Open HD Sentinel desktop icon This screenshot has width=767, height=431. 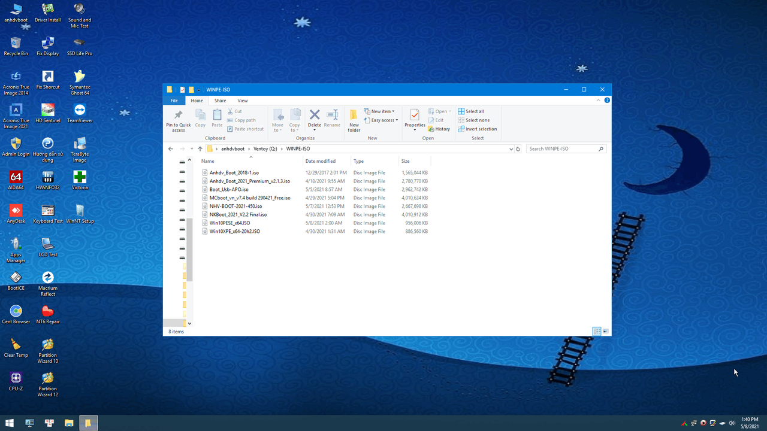[48, 114]
